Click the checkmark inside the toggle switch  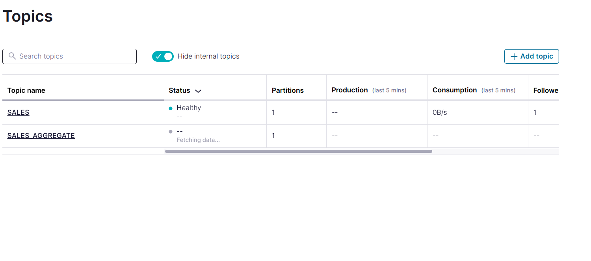point(158,57)
